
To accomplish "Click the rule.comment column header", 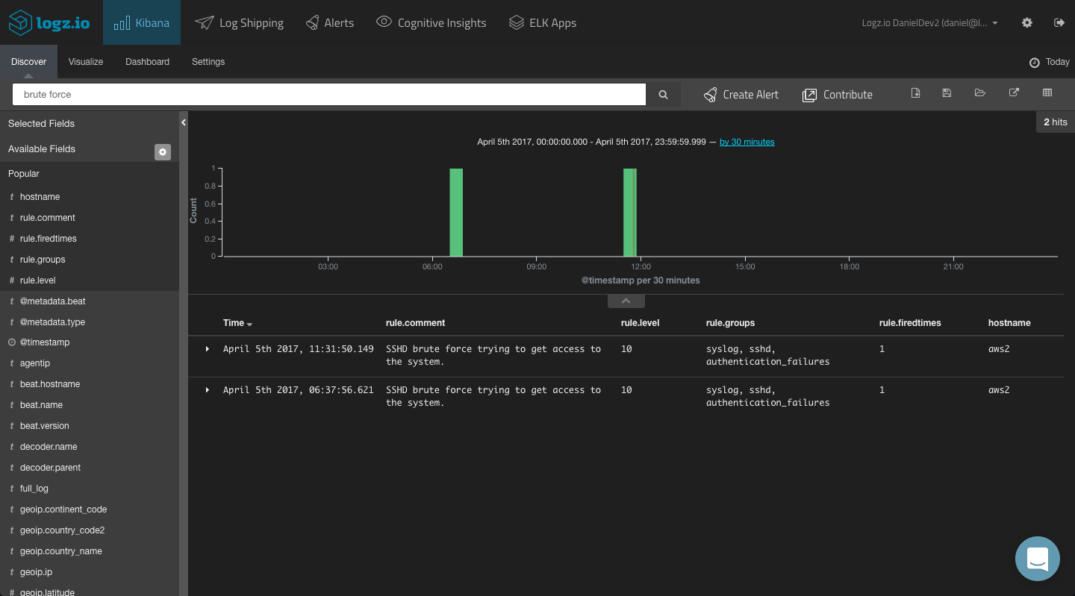I will click(x=415, y=323).
